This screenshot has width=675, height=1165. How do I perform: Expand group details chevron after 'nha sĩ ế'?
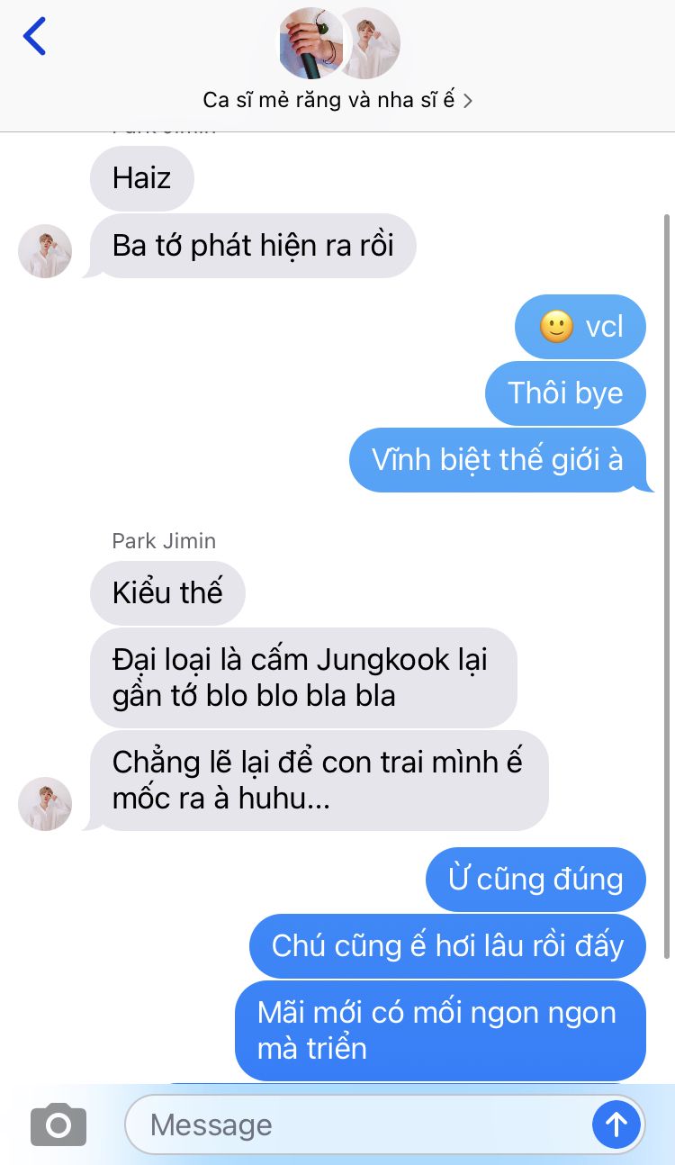click(467, 100)
